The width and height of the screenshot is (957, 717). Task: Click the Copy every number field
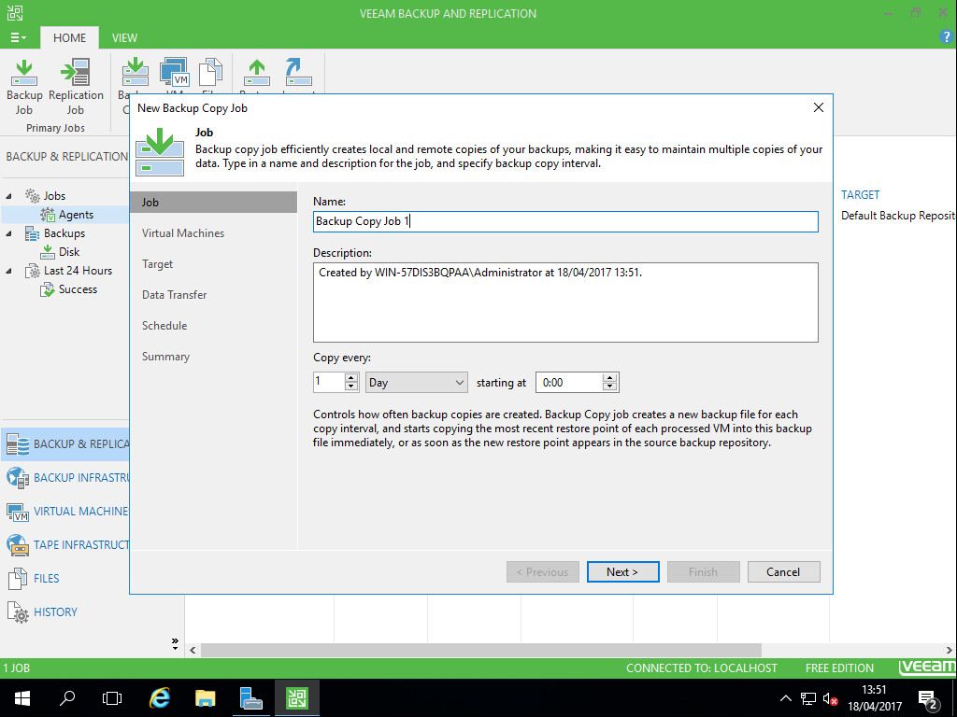(329, 382)
